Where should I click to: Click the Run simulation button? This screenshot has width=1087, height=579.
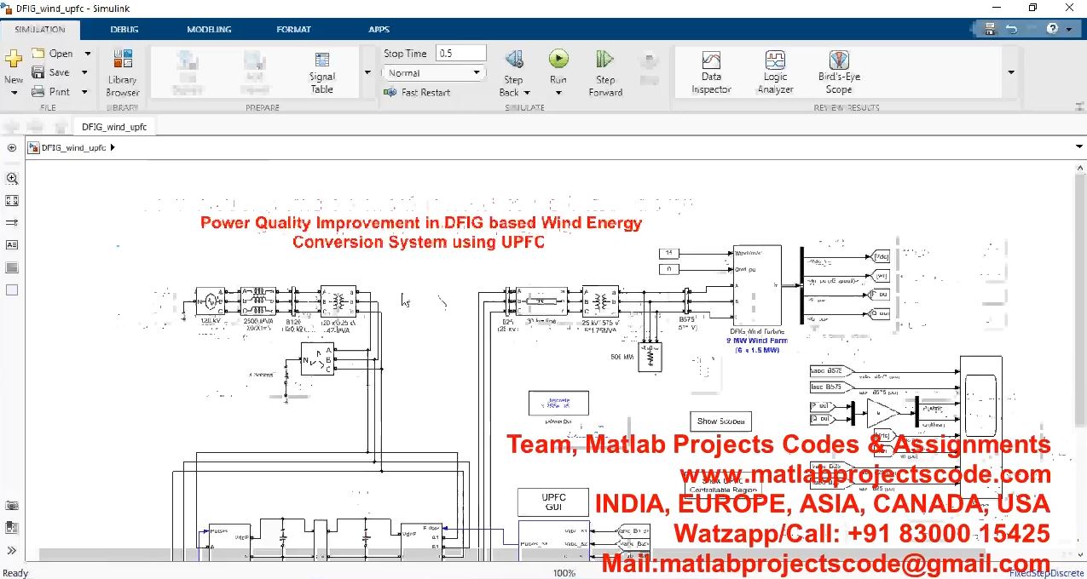coord(558,60)
